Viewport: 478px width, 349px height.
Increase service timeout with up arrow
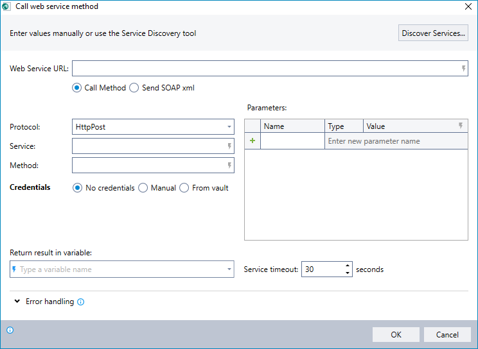tap(348, 266)
